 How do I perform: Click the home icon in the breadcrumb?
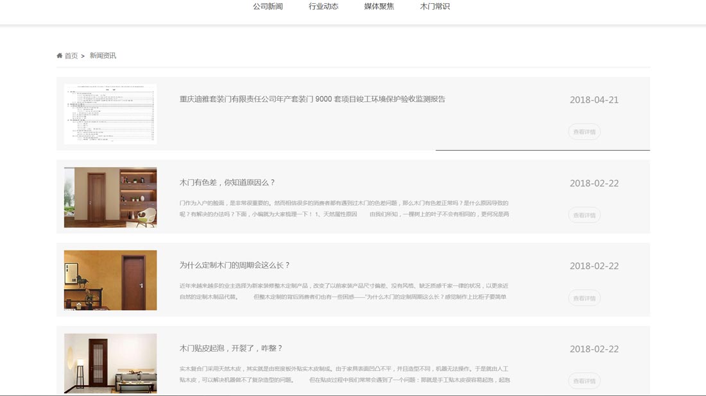(x=58, y=56)
